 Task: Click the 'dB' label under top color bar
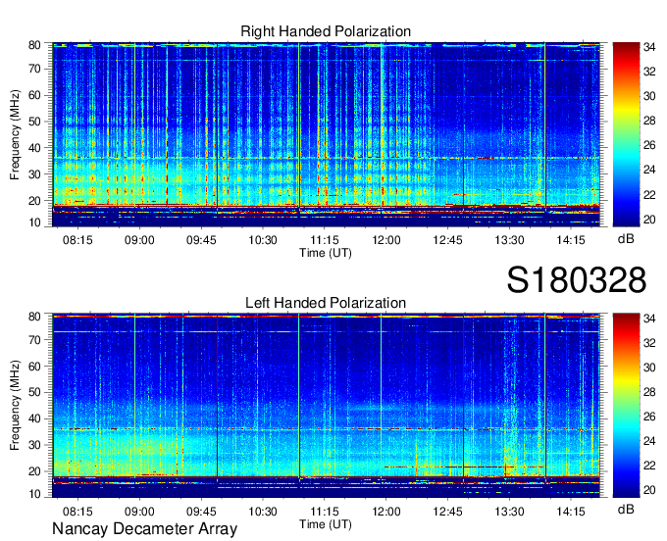click(x=626, y=239)
